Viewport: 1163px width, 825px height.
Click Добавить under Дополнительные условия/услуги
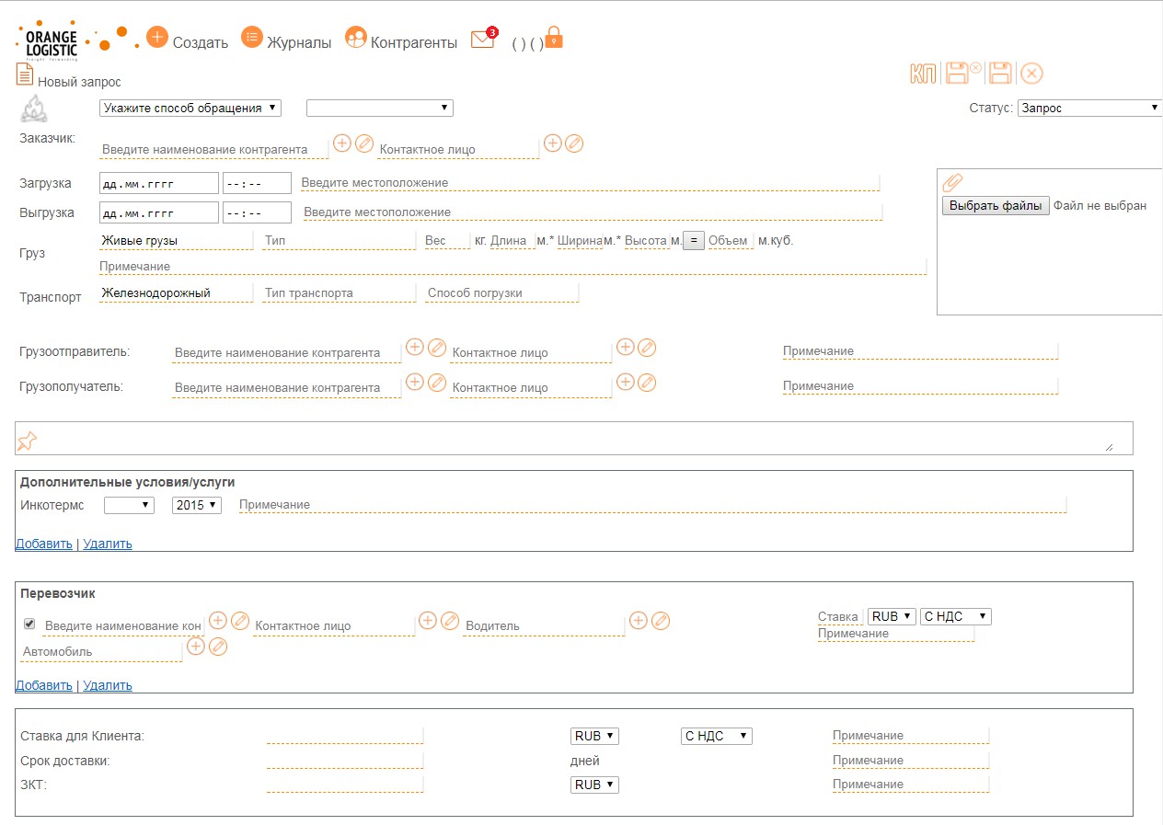point(43,544)
